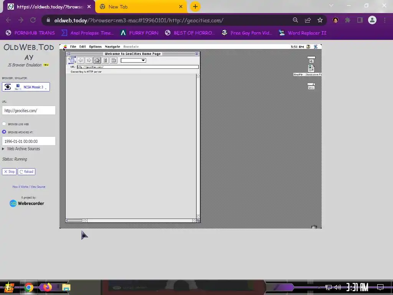Viewport: 393px width, 295px height.
Task: Open Word Replacer II bookmark
Action: pos(302,33)
